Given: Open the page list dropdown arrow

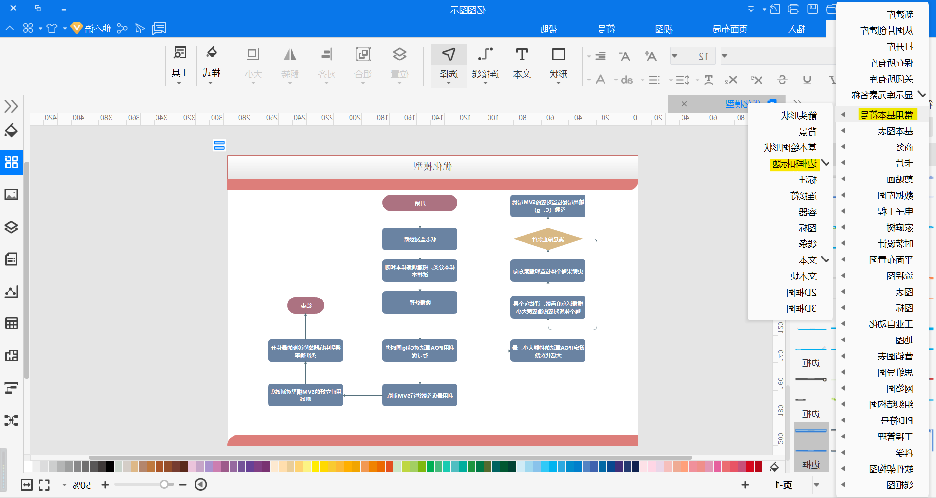Looking at the screenshot, I should click(x=817, y=485).
